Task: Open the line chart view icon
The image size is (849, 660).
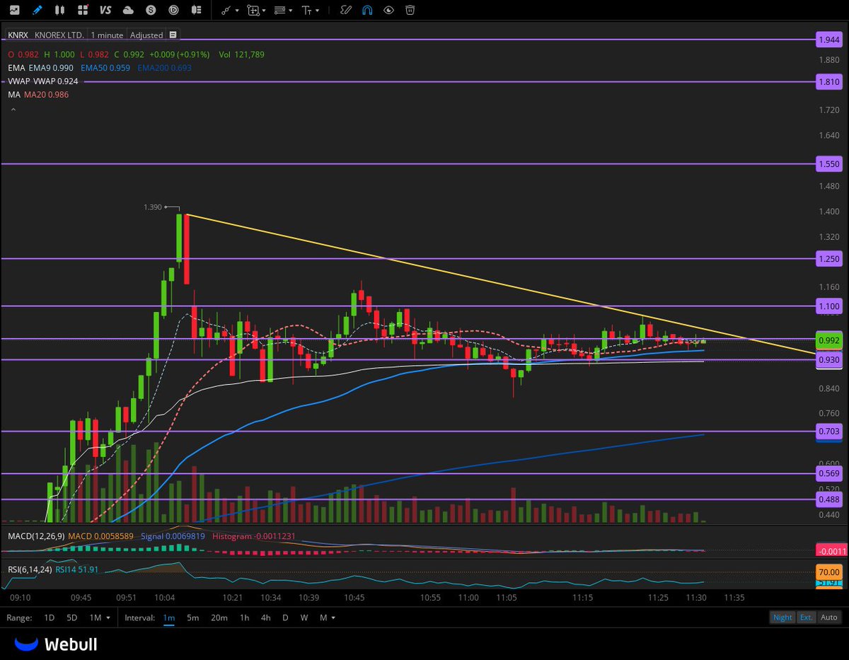Action: tap(14, 10)
